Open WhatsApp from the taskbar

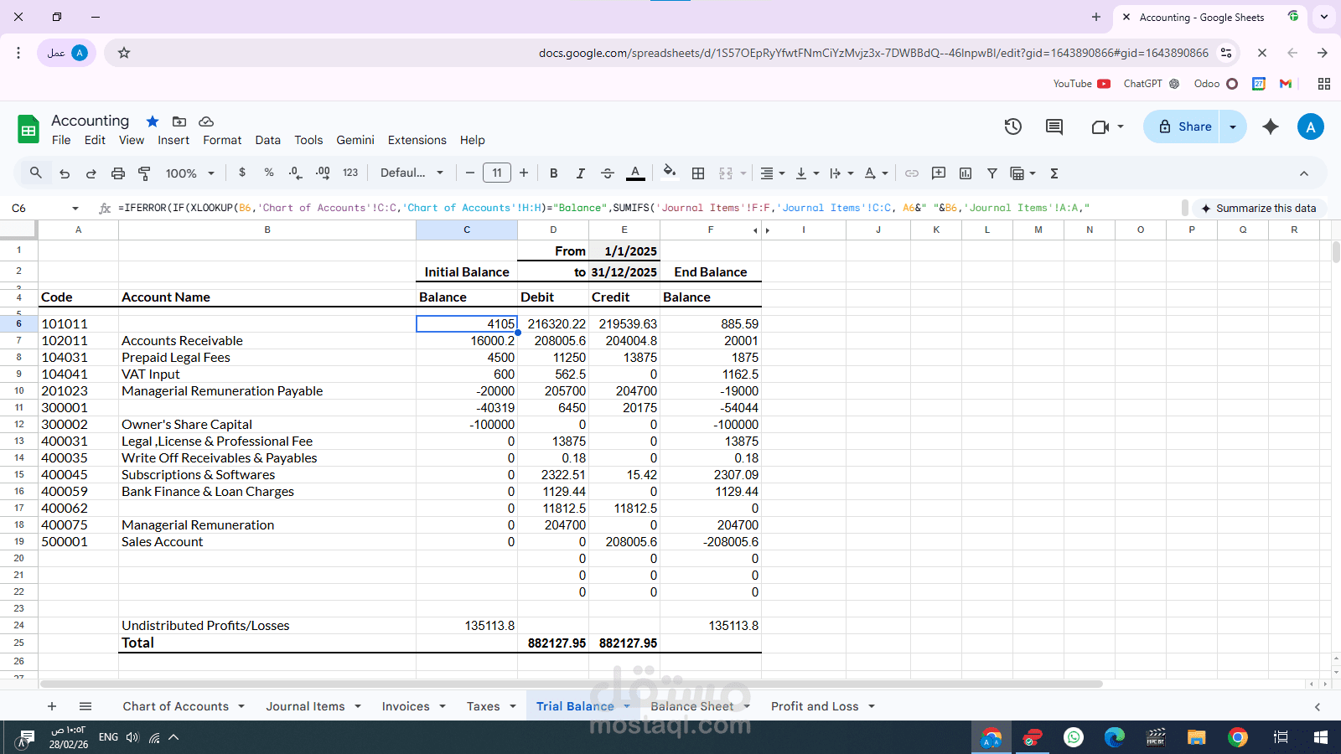click(1074, 737)
